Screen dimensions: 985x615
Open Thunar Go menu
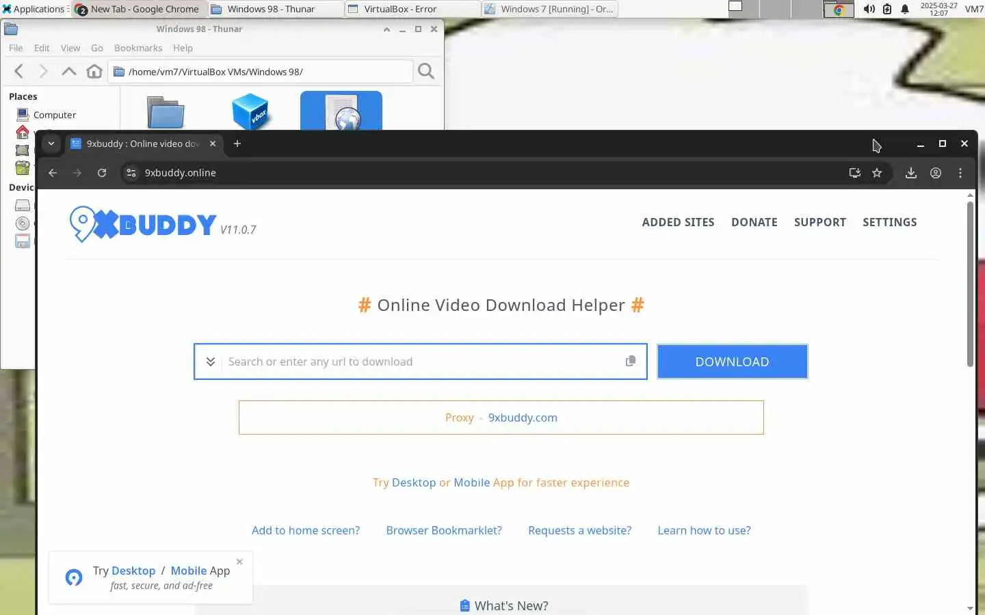pyautogui.click(x=97, y=48)
